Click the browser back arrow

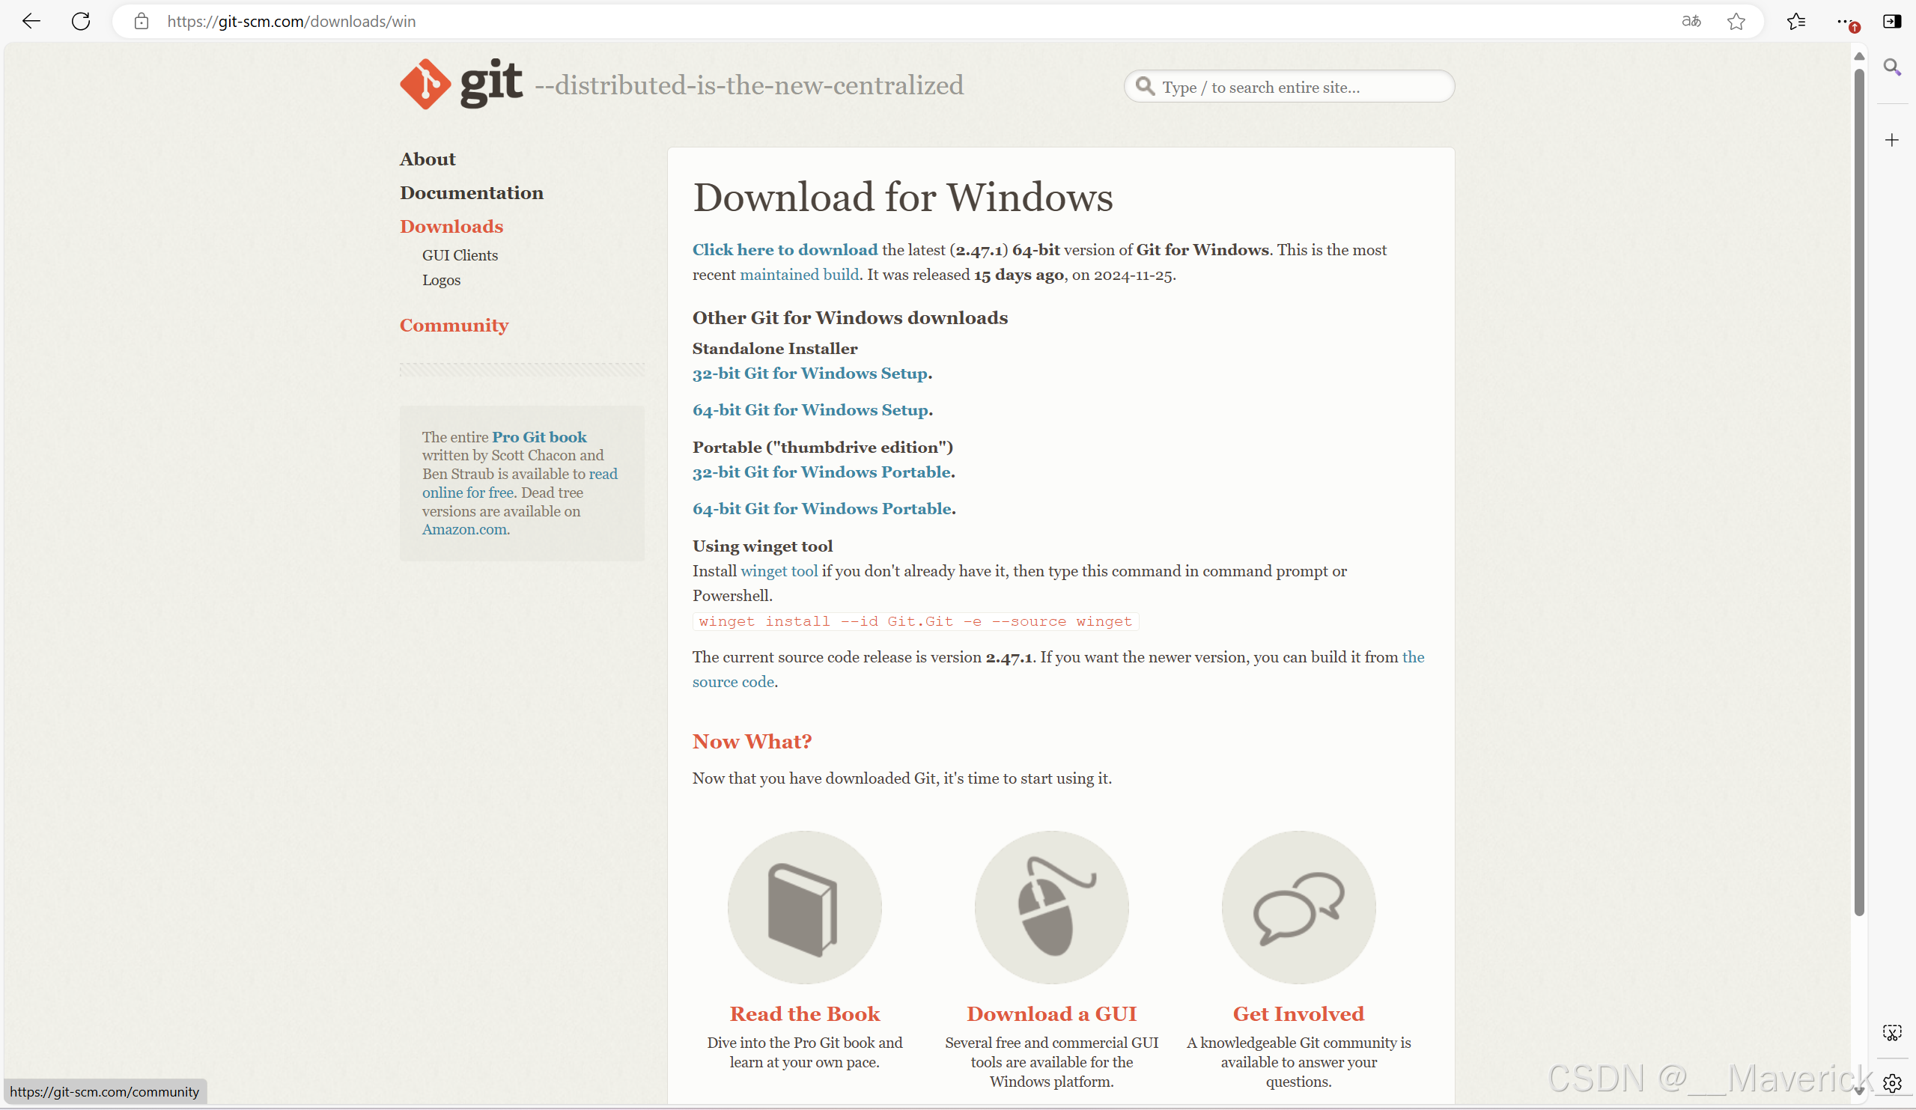click(31, 21)
